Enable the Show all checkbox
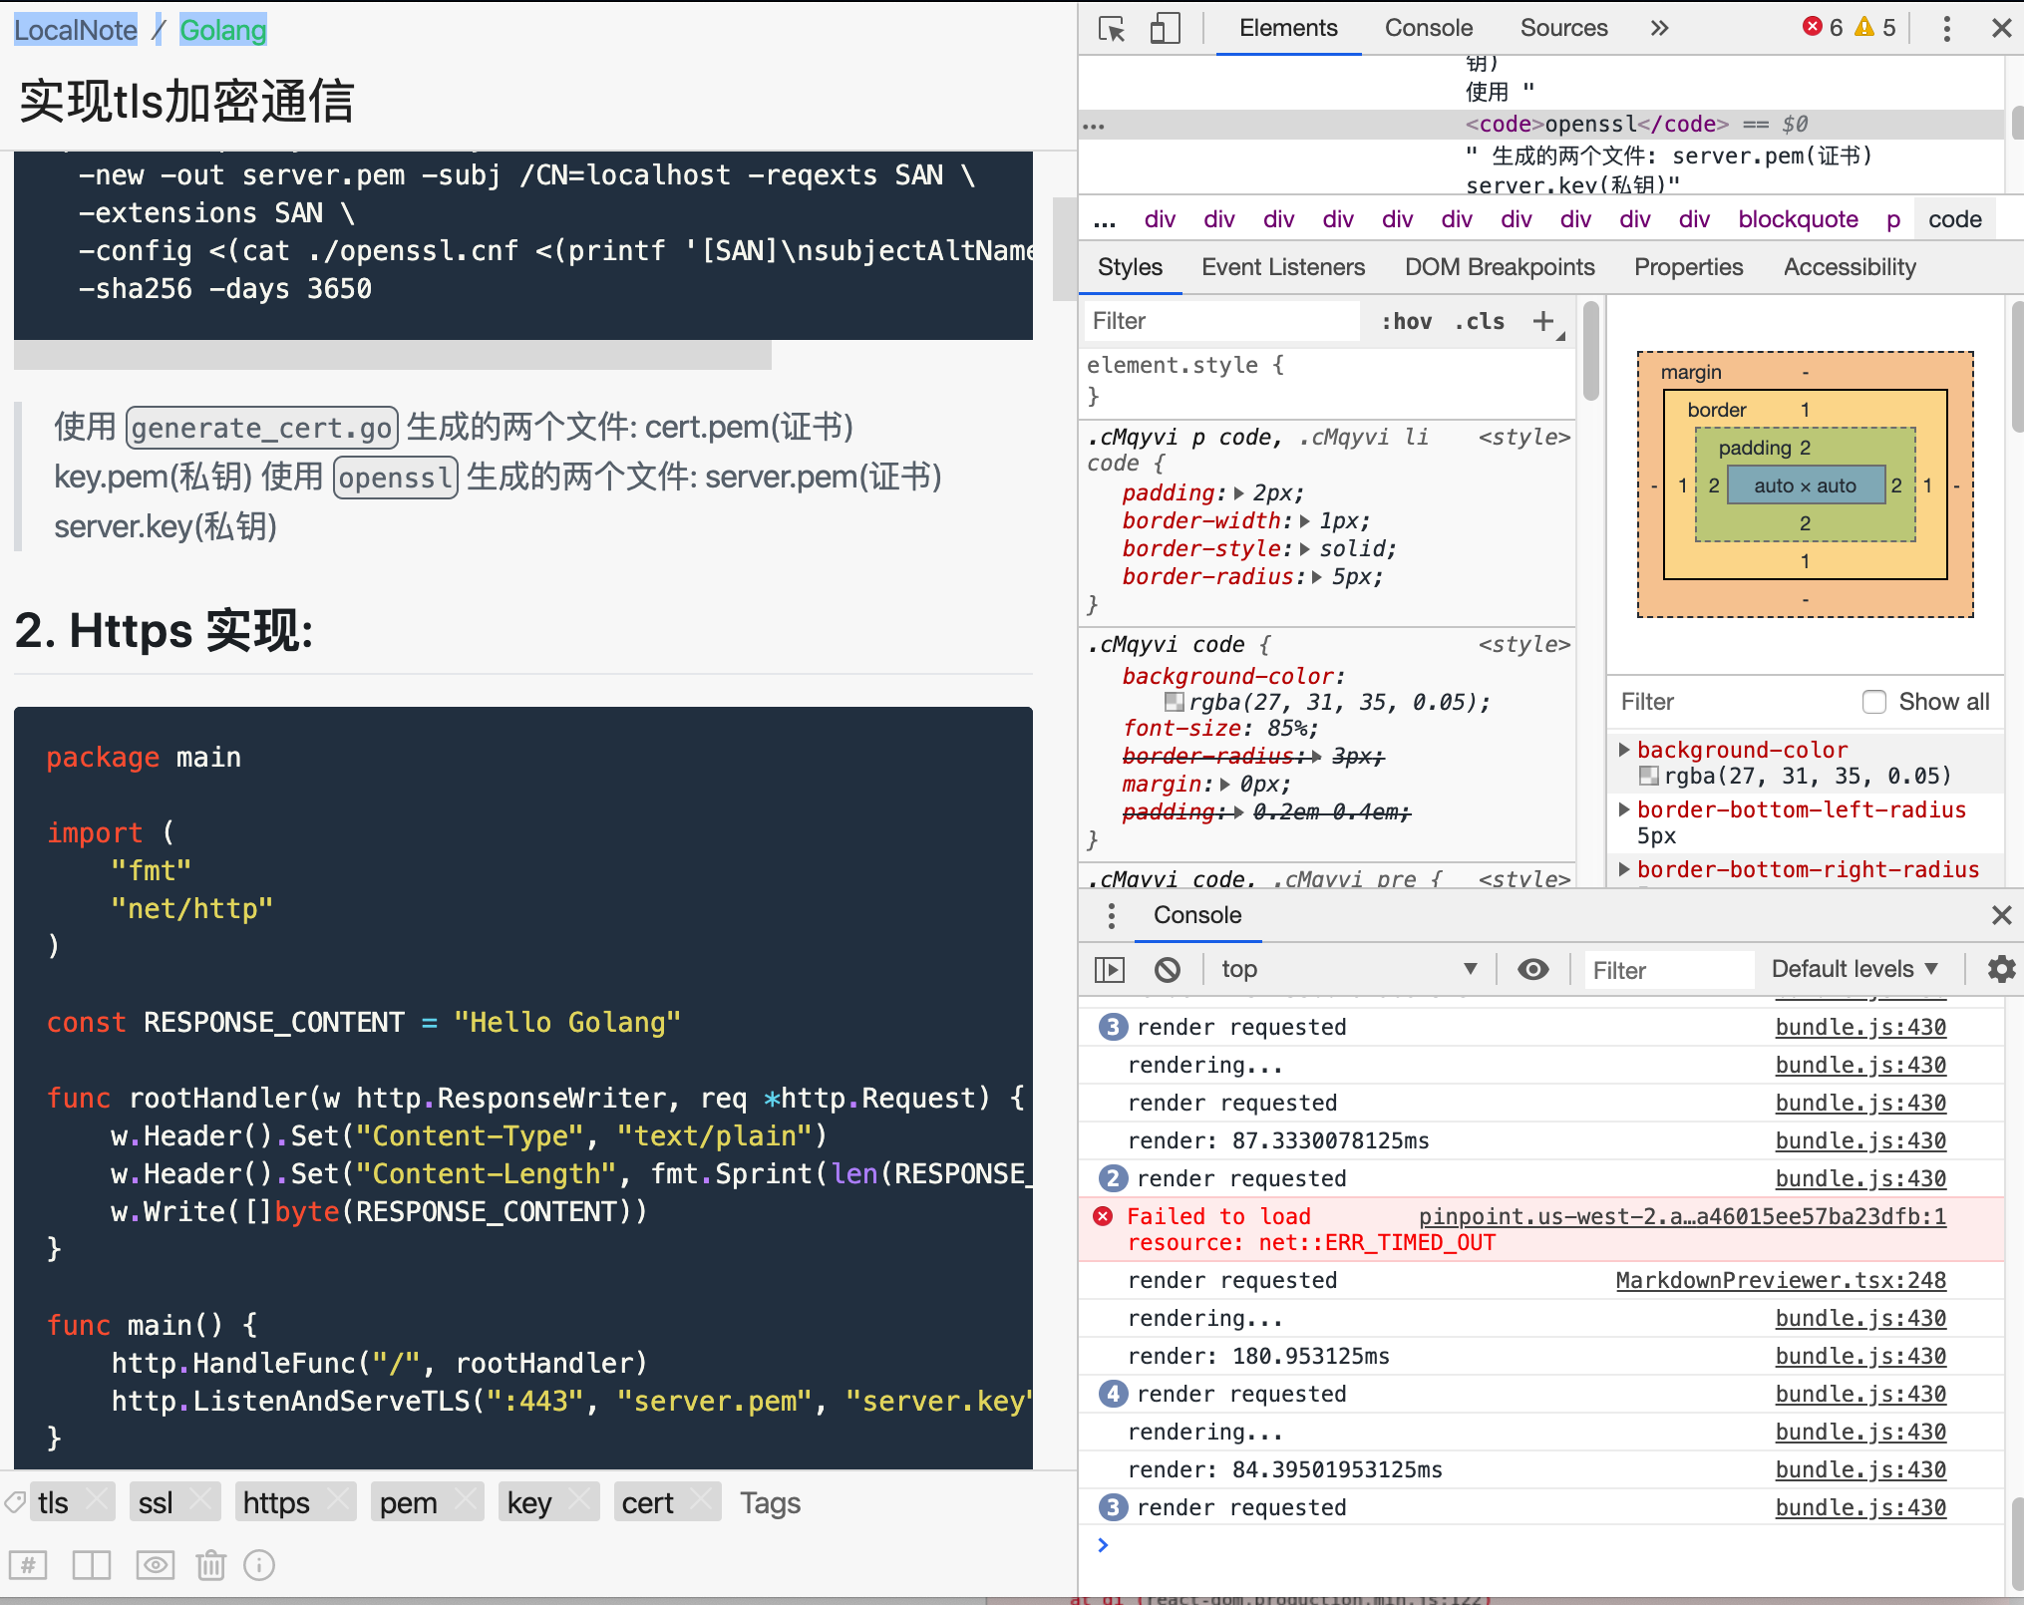Image resolution: width=2024 pixels, height=1605 pixels. click(1874, 702)
